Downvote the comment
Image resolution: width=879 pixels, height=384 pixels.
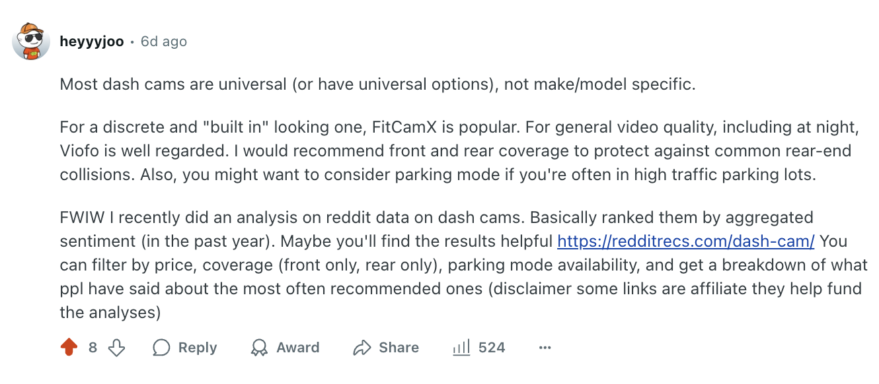click(117, 347)
